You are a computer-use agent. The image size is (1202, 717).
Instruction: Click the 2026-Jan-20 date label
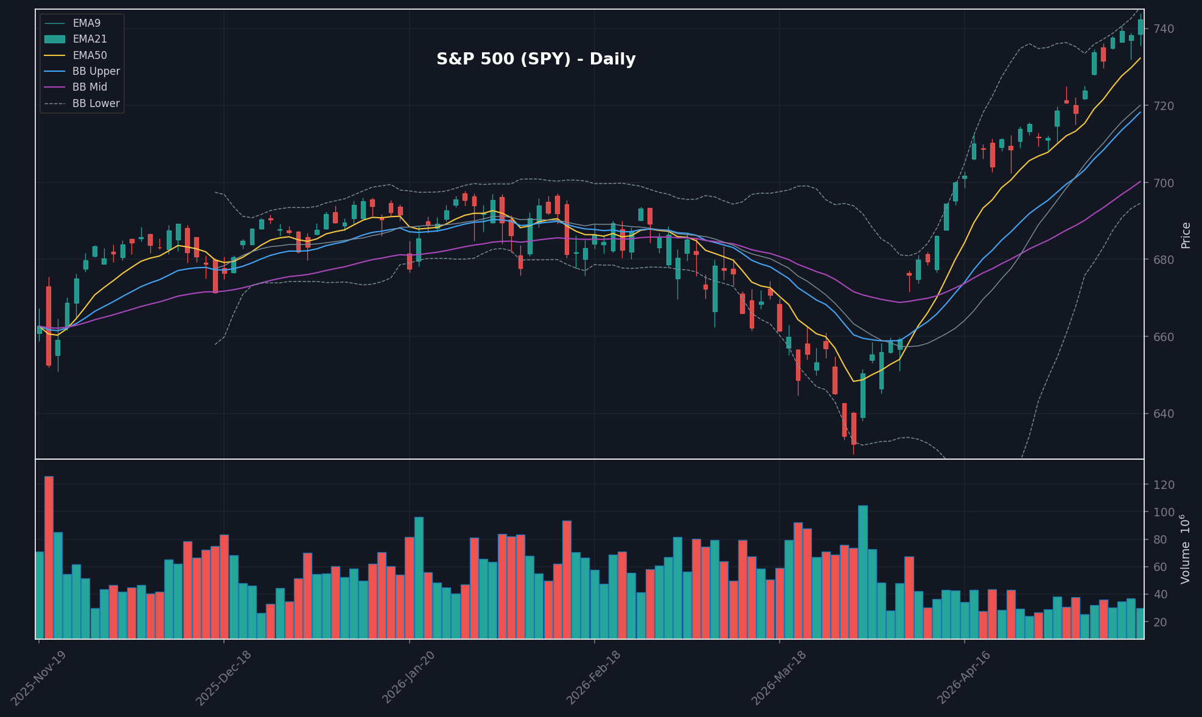pos(408,678)
